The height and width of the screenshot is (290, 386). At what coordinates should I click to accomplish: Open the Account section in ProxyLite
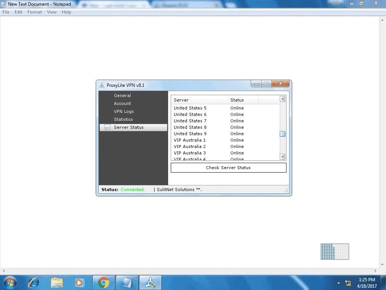coord(123,103)
